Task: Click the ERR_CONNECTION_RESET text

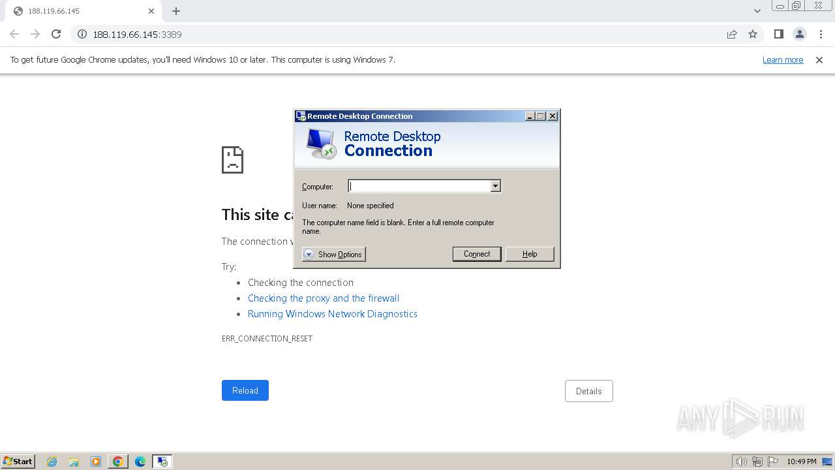Action: [267, 339]
